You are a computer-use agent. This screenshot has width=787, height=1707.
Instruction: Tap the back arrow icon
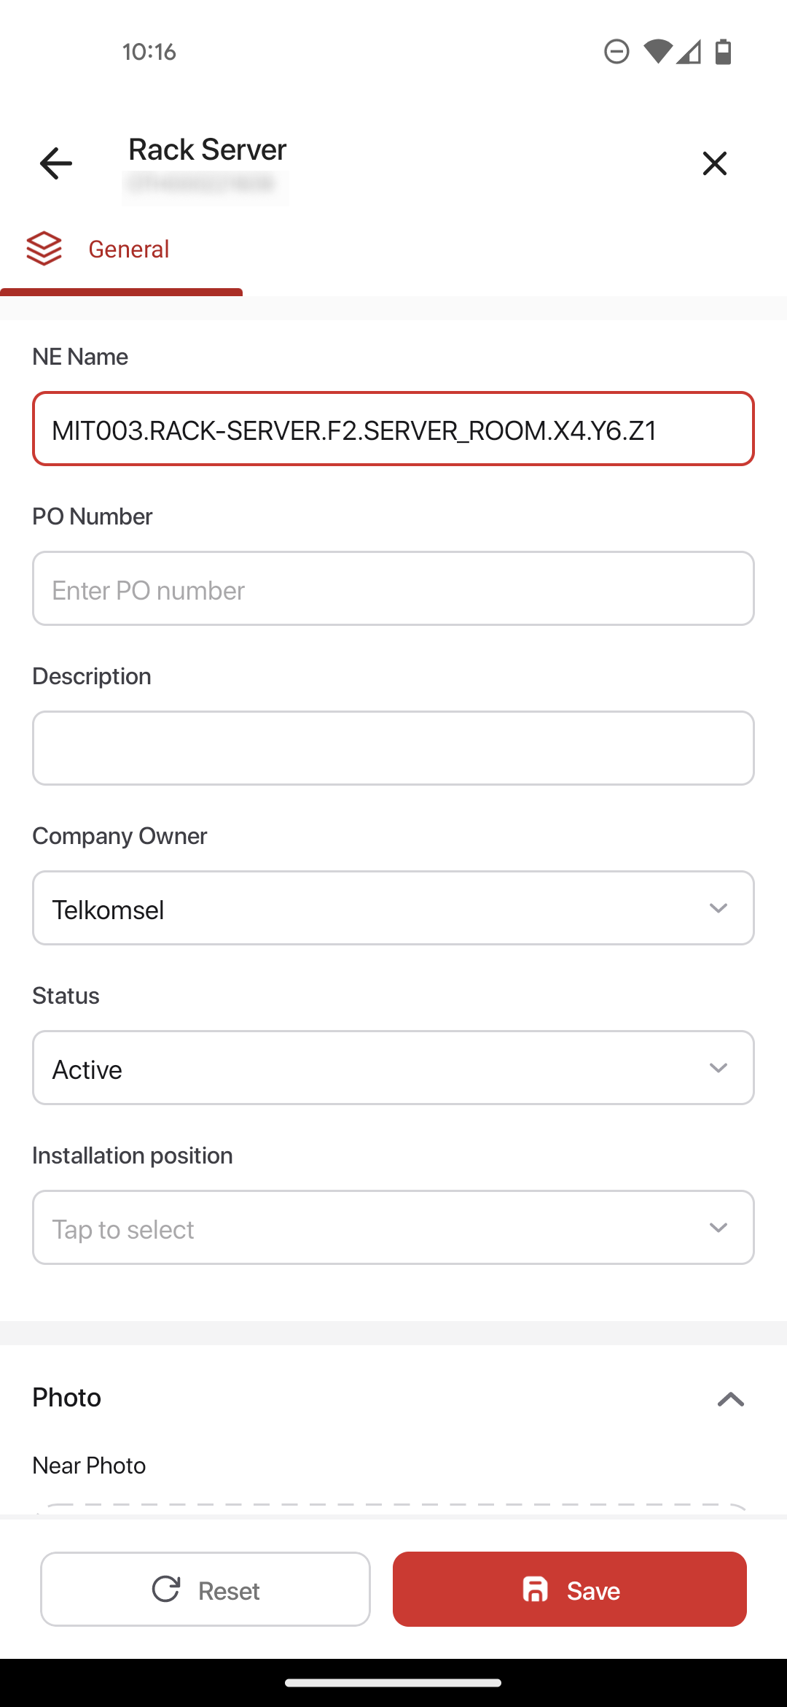56,163
